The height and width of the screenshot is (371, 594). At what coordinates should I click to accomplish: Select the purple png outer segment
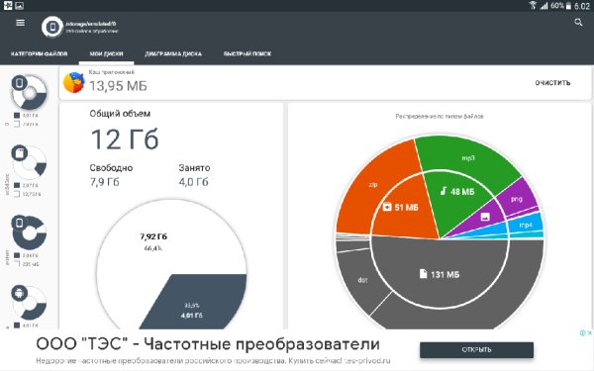517,199
